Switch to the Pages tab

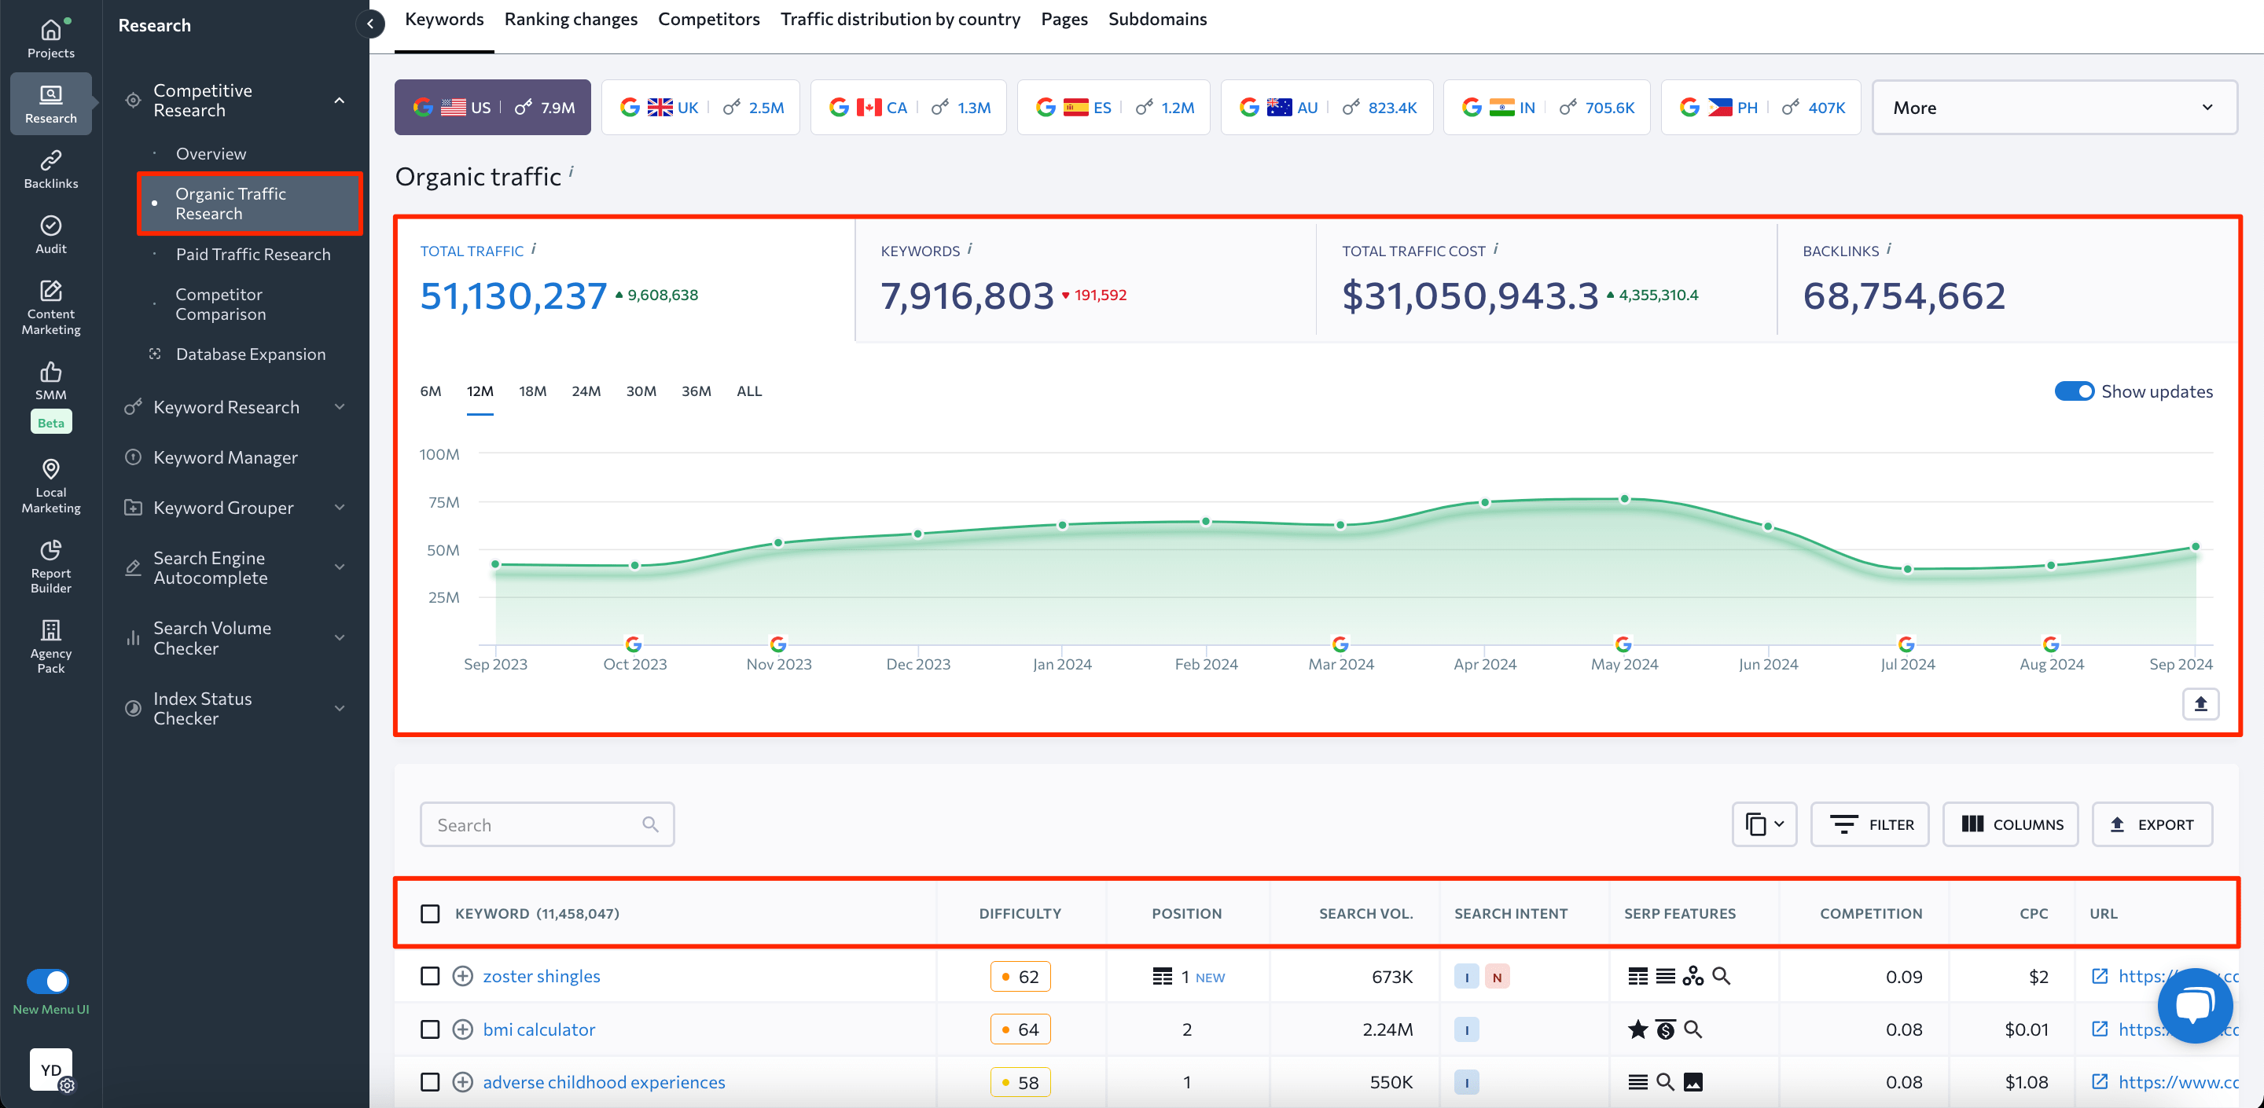point(1064,20)
